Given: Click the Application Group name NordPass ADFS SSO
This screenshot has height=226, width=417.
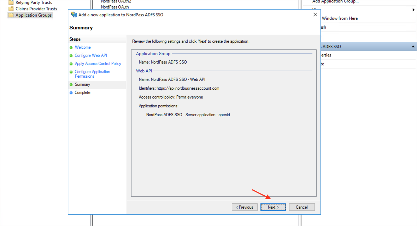Looking at the screenshot, I should pyautogui.click(x=163, y=62).
